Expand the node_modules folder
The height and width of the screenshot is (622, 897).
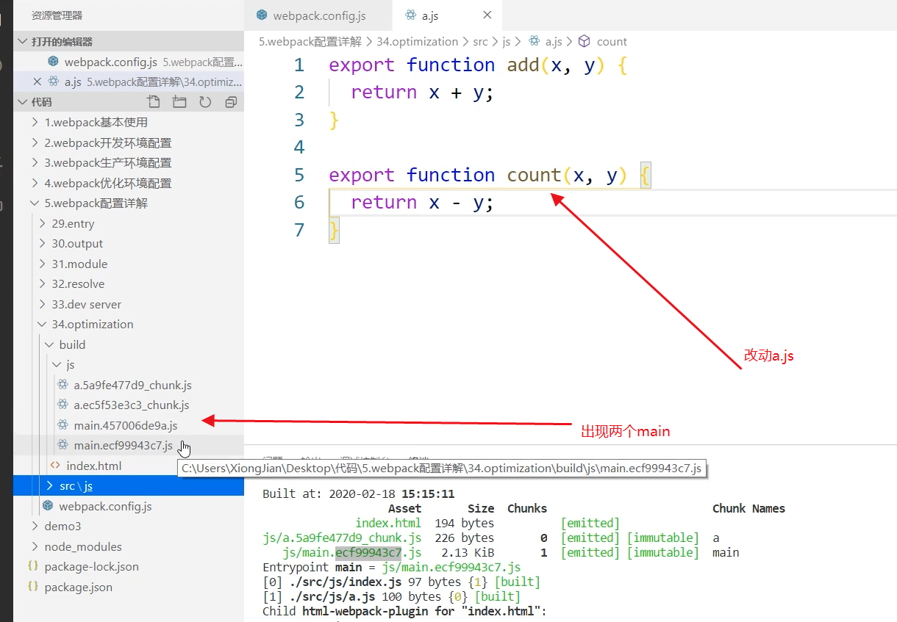(x=129, y=546)
